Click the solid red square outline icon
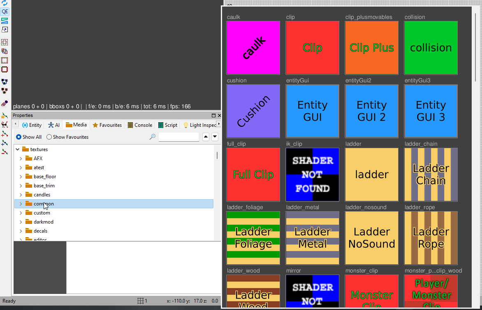Image resolution: width=482 pixels, height=310 pixels. point(5,69)
